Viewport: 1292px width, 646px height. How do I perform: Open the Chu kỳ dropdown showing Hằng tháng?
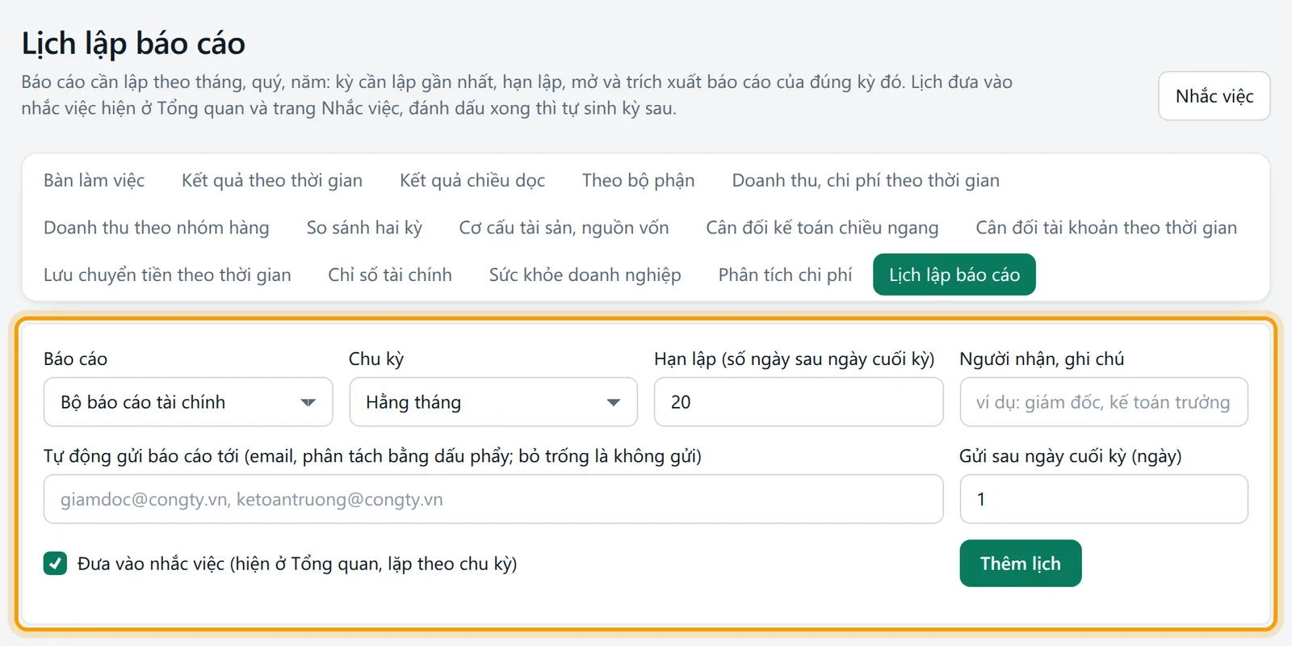(493, 402)
